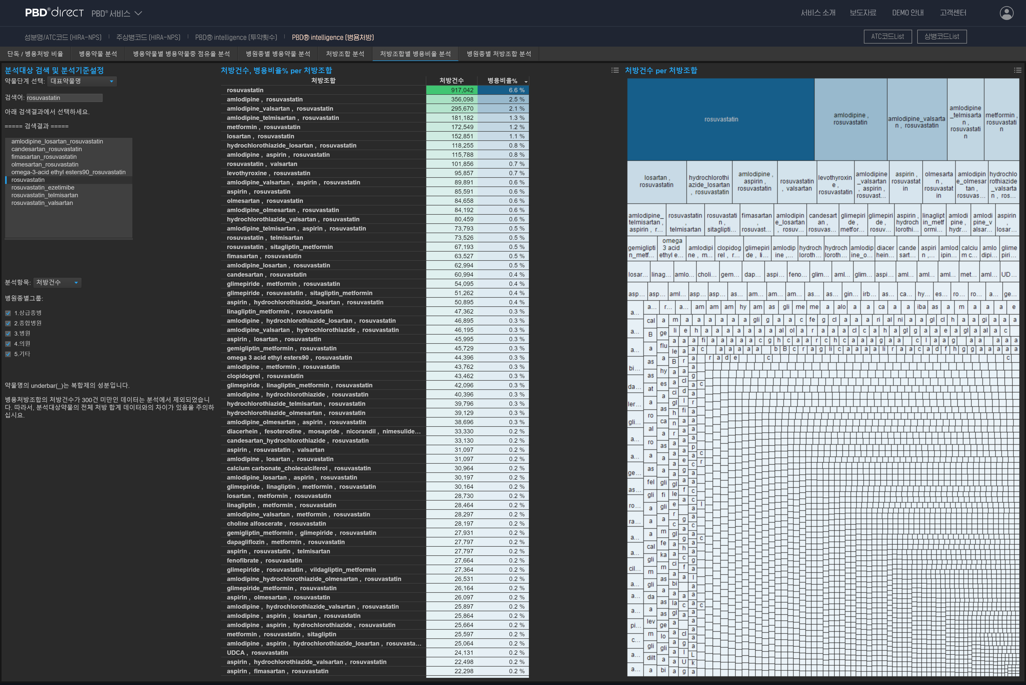The image size is (1026, 685).
Task: Click the 상병코드List button
Action: [942, 37]
